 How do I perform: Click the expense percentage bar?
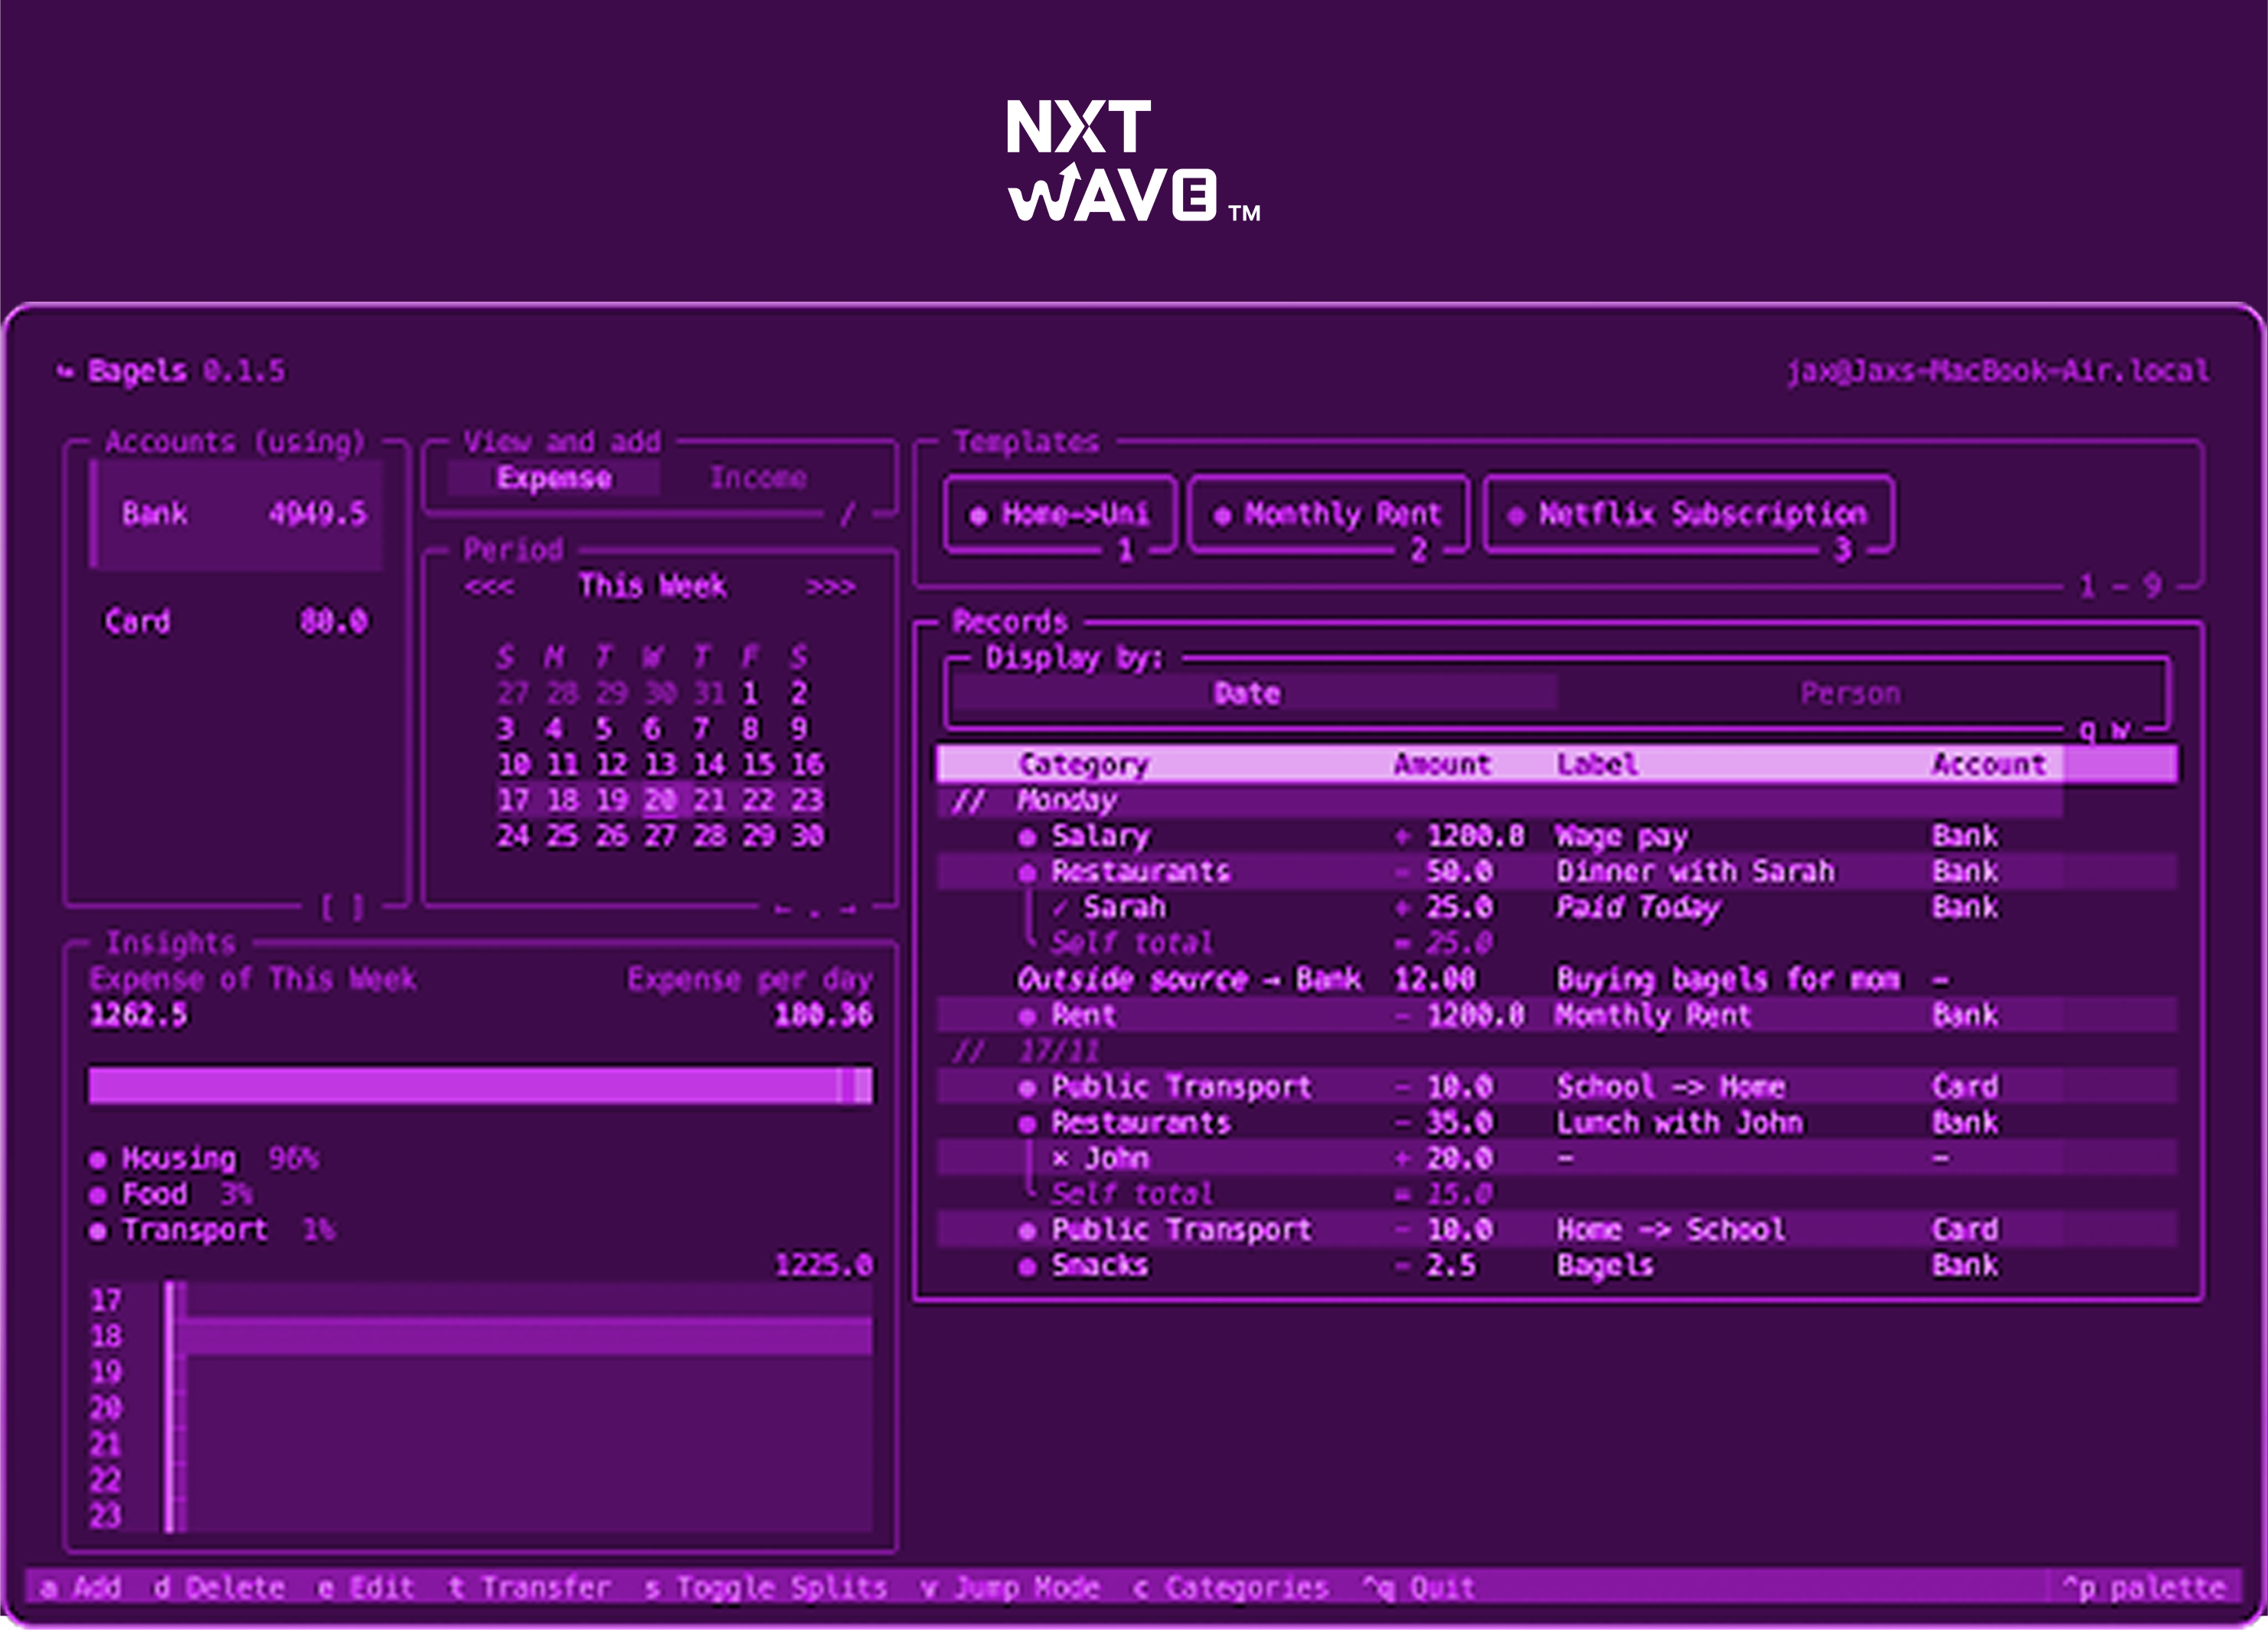coord(480,1086)
